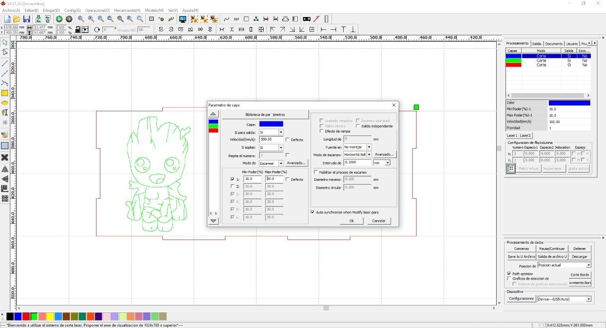Open Biblioteca de parametros
Screen dimensions: 606x328
point(265,115)
